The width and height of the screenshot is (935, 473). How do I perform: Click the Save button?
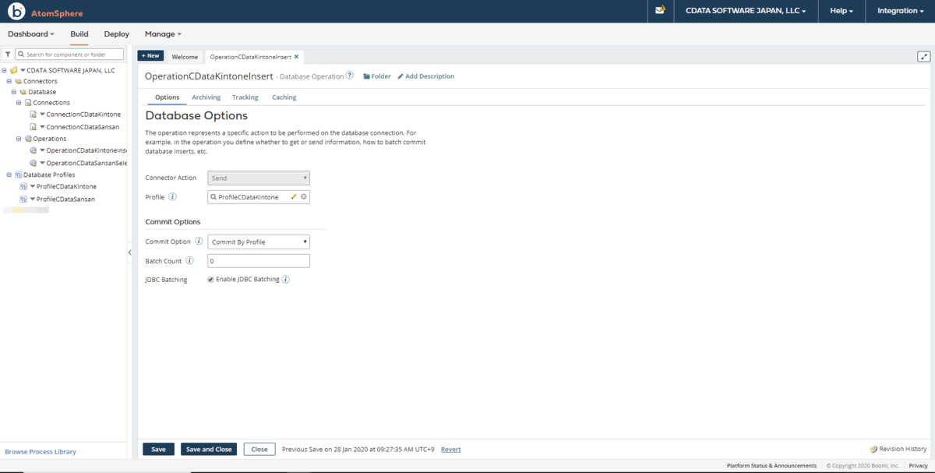pos(158,450)
